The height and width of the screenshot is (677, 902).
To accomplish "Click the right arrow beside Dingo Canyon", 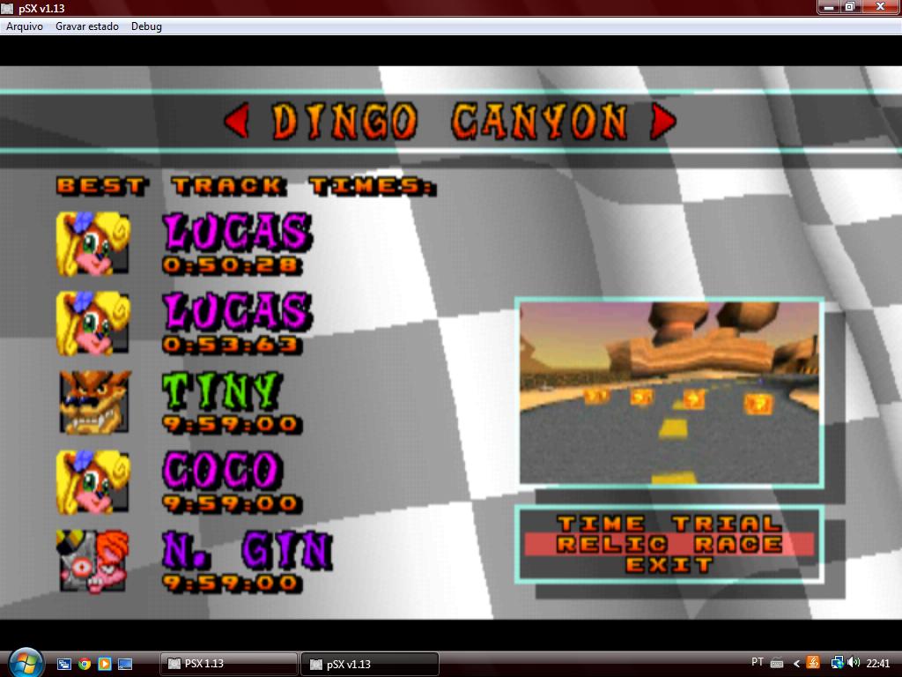I will point(662,121).
